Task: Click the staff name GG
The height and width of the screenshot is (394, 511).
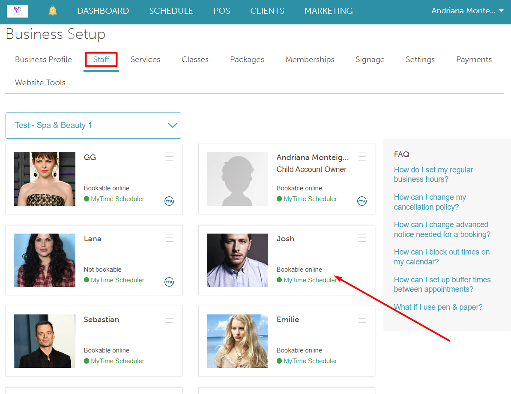Action: coord(90,157)
